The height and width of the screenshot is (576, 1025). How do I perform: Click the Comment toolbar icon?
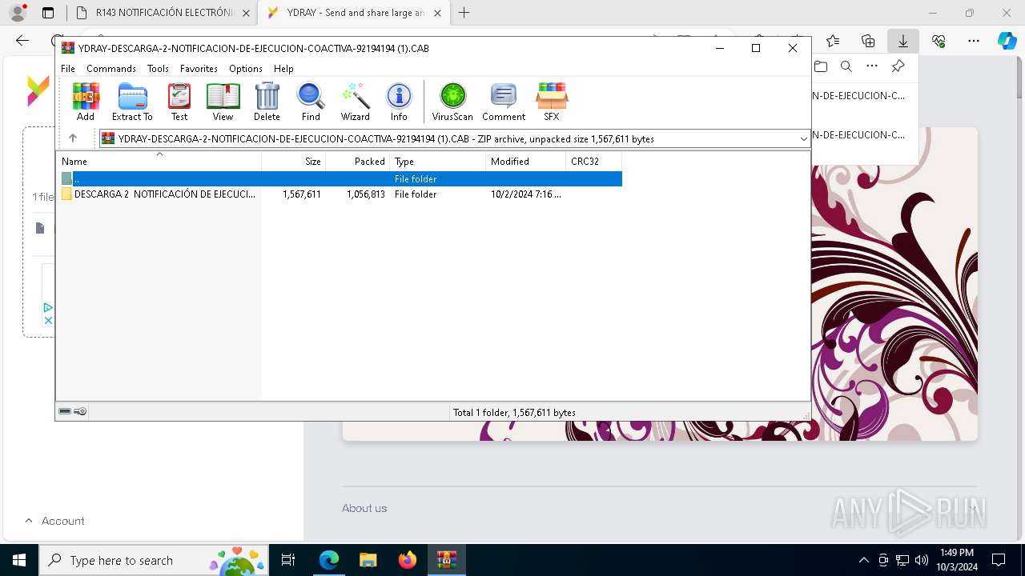point(504,102)
